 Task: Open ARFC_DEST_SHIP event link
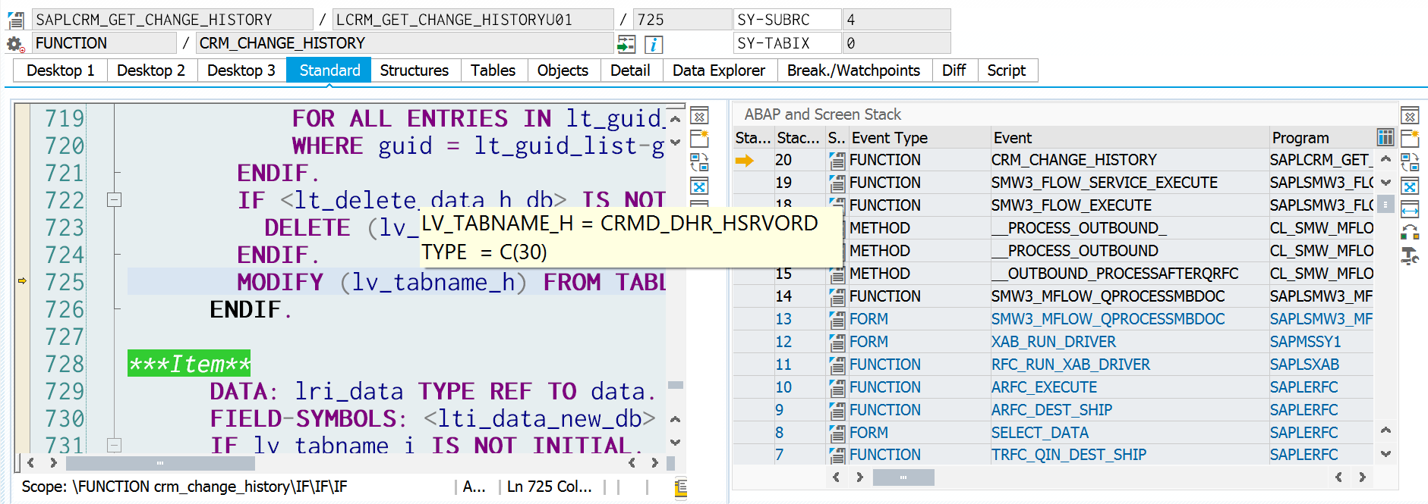[1051, 410]
